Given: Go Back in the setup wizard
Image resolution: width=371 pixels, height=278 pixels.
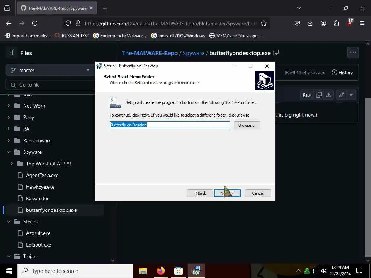Looking at the screenshot, I should tap(200, 193).
